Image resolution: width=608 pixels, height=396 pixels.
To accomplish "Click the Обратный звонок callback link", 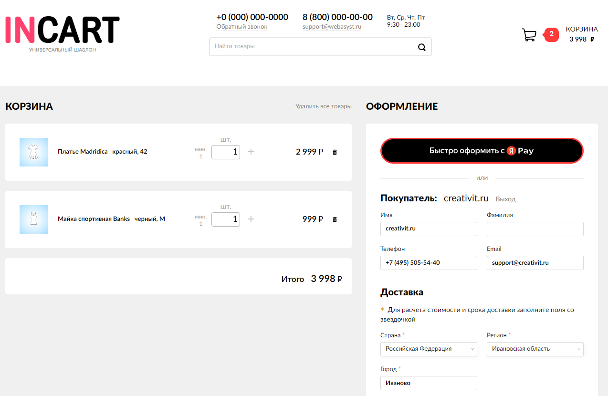I will 241,27.
